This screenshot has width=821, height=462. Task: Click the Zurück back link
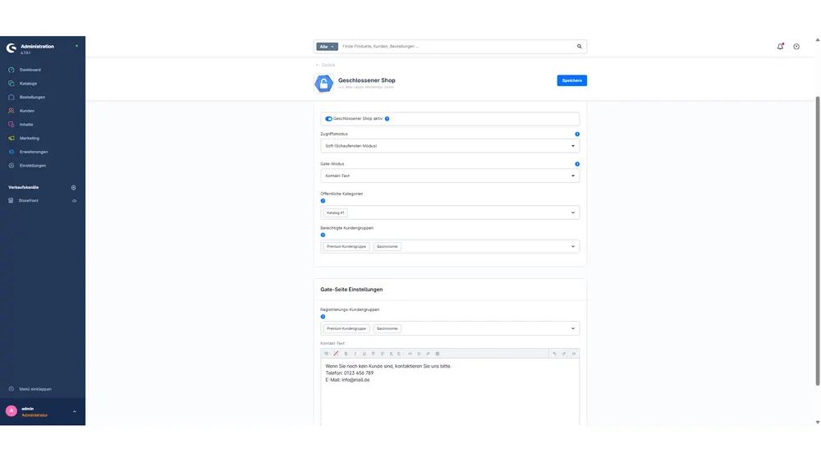(x=325, y=65)
